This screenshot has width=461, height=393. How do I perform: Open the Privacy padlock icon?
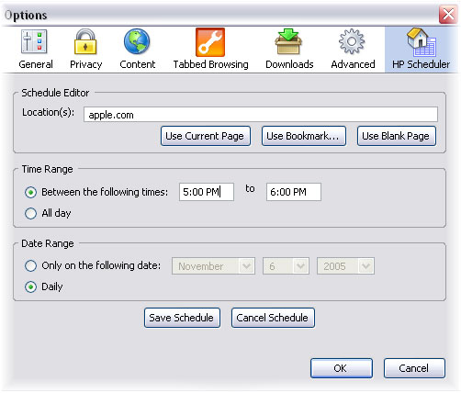[85, 42]
